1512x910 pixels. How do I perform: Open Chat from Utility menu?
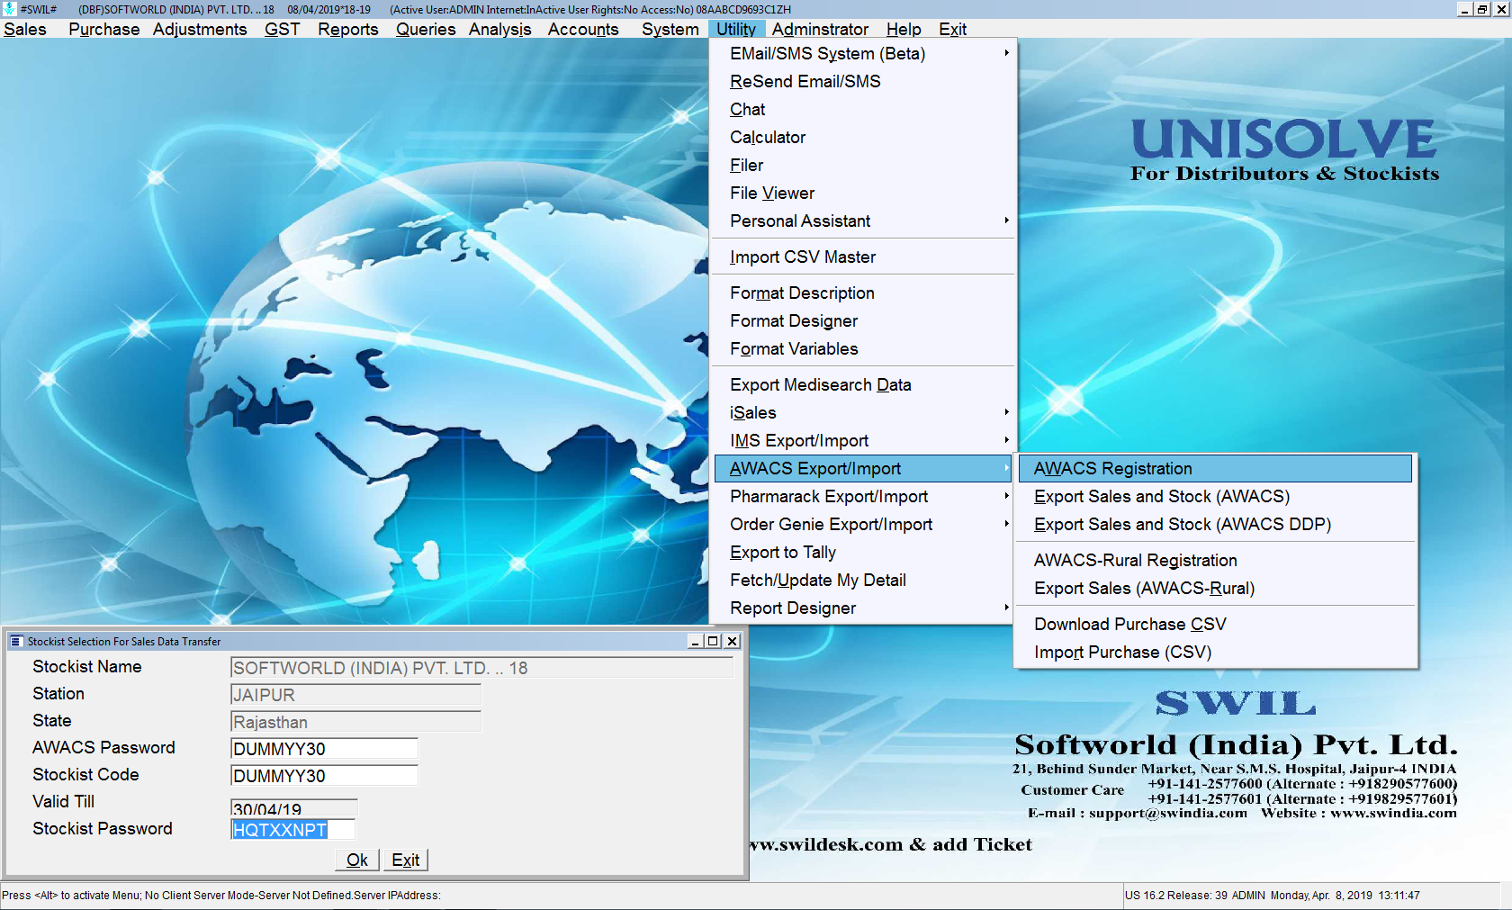[x=865, y=109]
